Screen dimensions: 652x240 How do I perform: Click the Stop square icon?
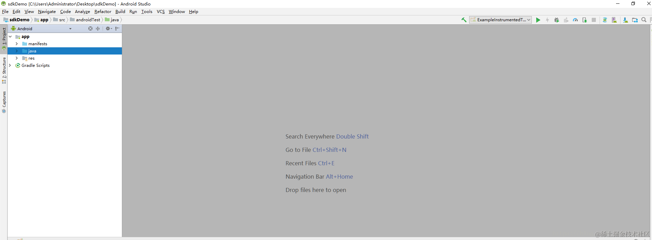point(594,20)
